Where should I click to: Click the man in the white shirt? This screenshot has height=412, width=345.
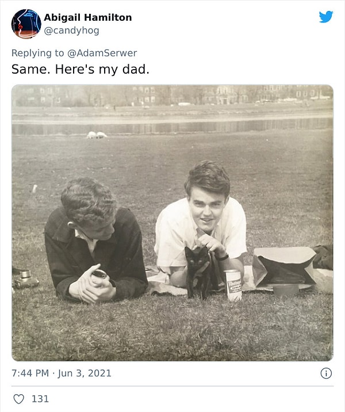pos(201,224)
